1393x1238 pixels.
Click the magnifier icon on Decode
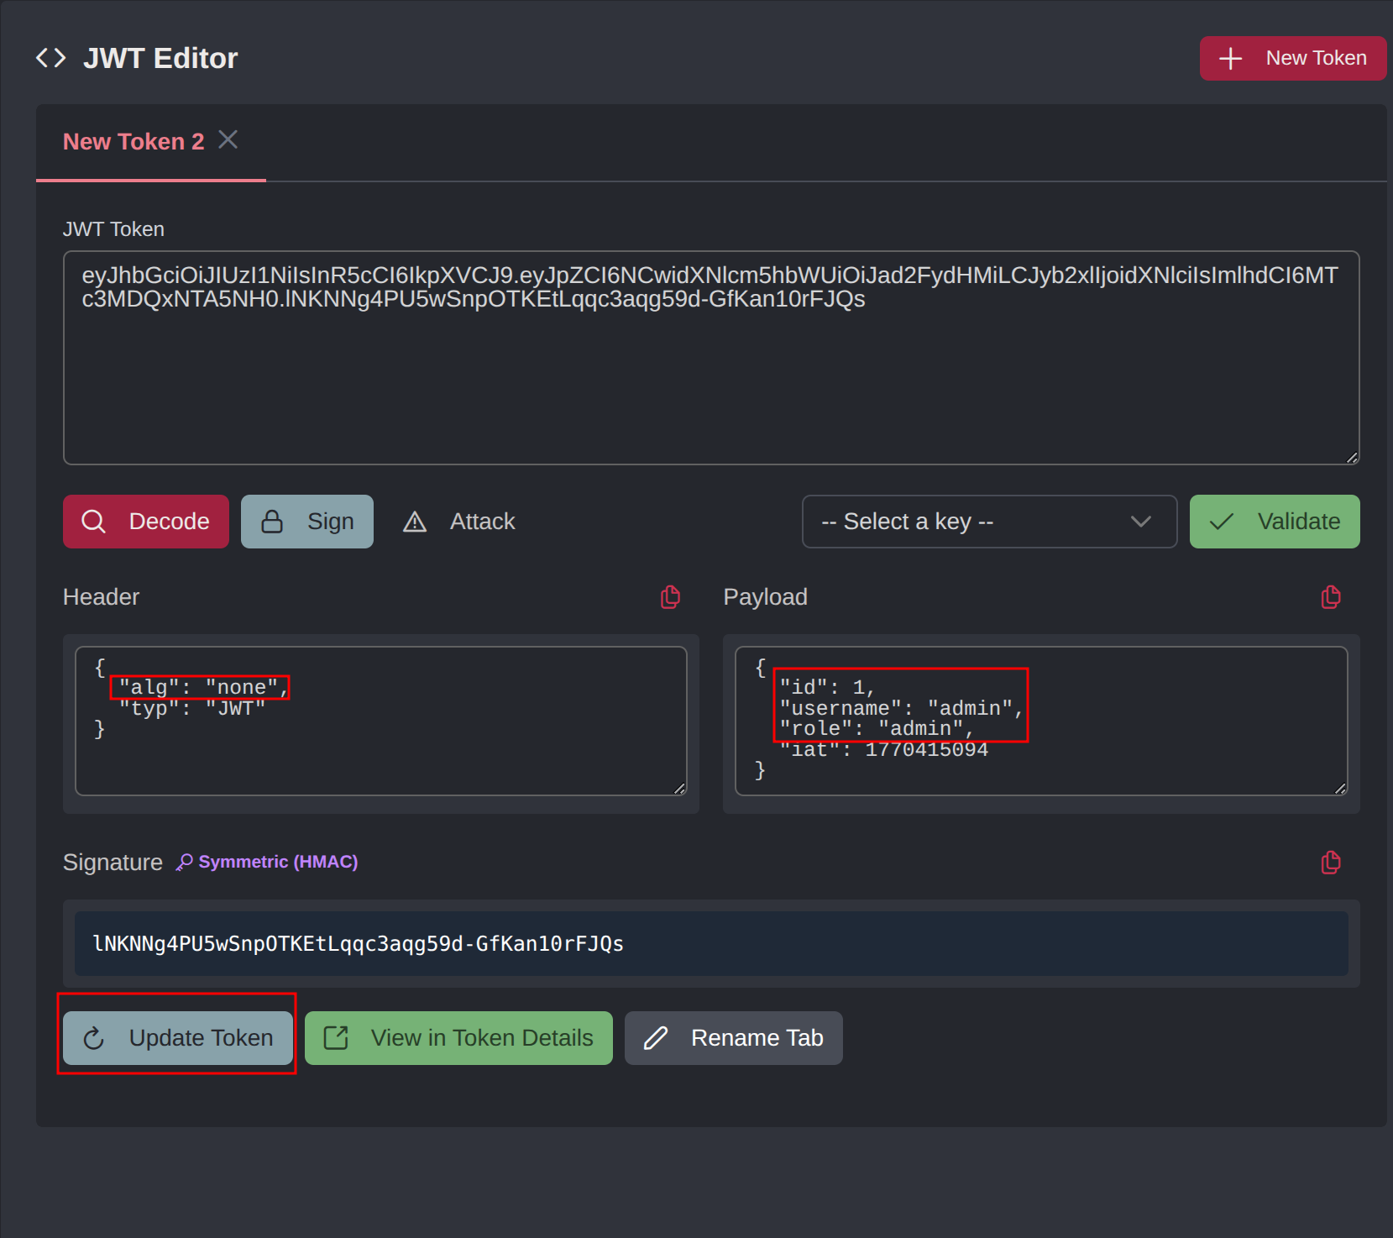[x=93, y=522]
